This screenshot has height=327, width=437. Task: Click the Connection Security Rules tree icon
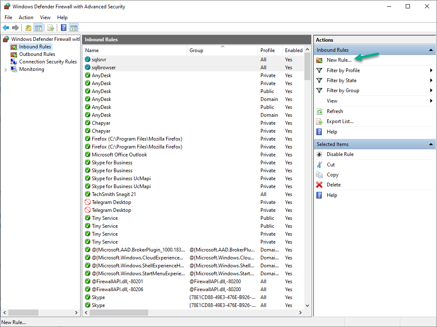(14, 62)
